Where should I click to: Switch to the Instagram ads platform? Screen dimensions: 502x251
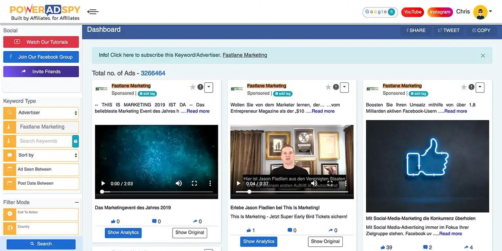(x=440, y=12)
